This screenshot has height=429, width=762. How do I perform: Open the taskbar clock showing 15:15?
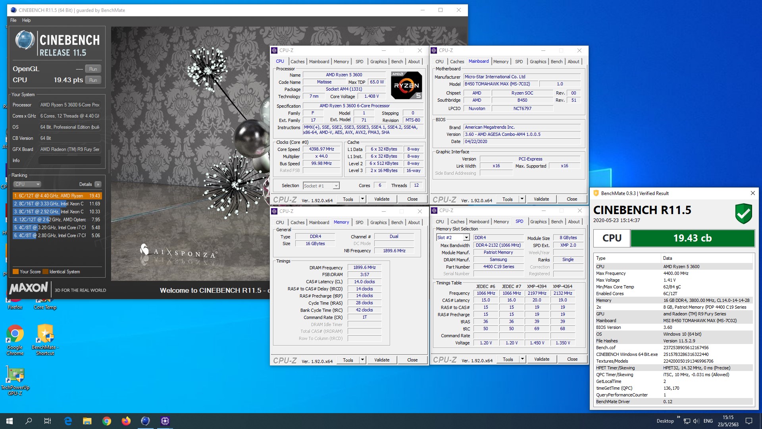tap(728, 421)
